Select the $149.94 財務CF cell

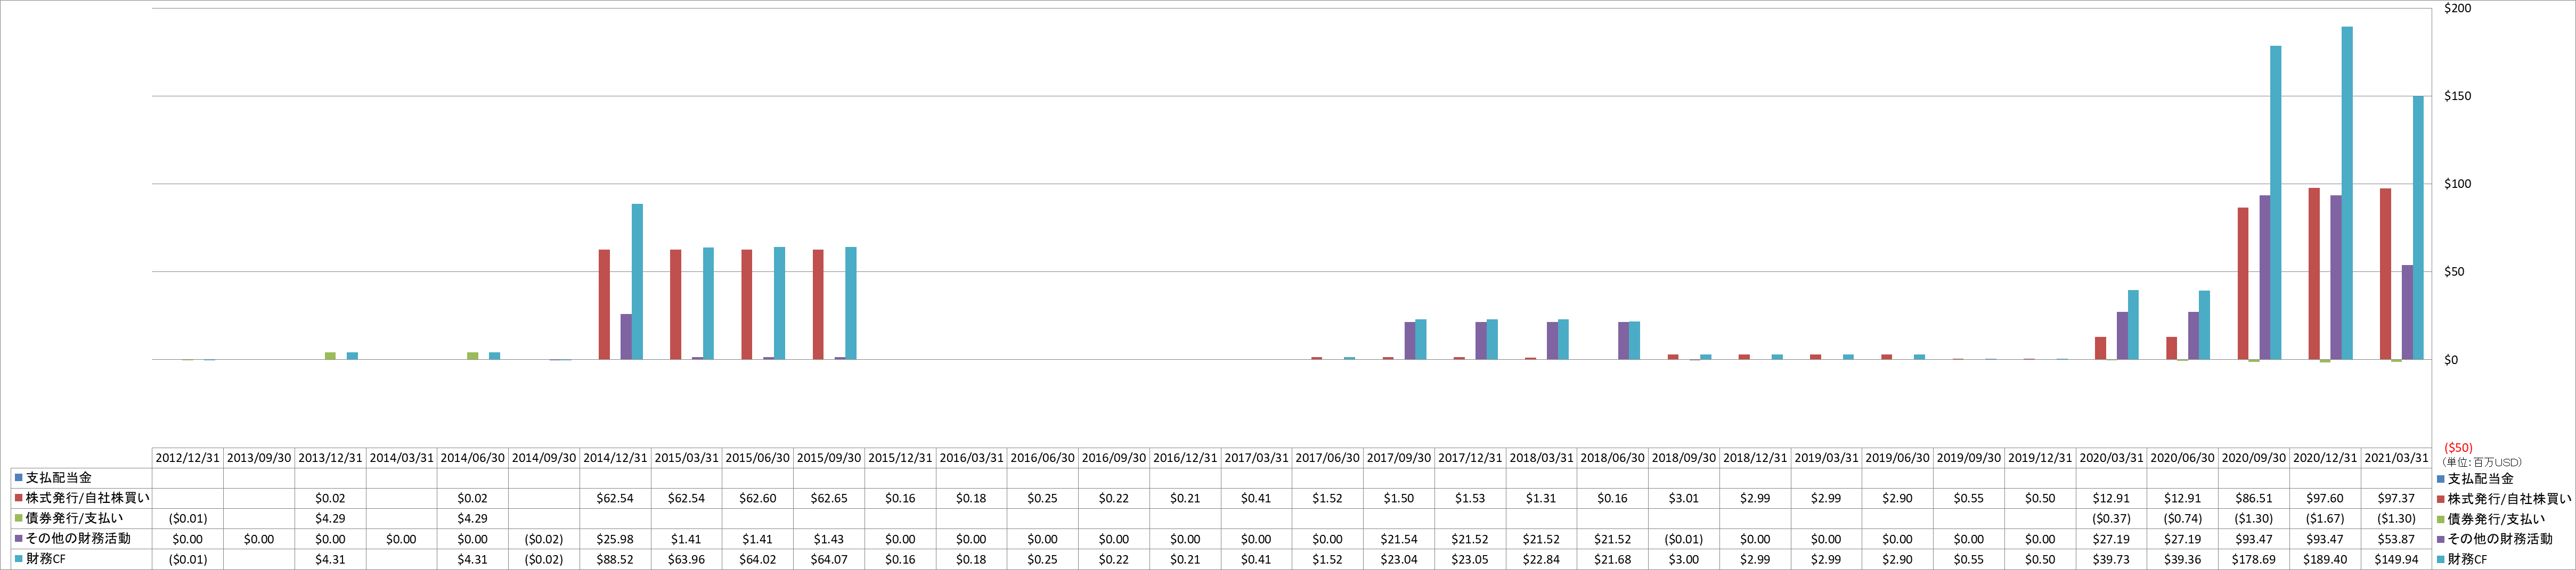[x=2396, y=559]
